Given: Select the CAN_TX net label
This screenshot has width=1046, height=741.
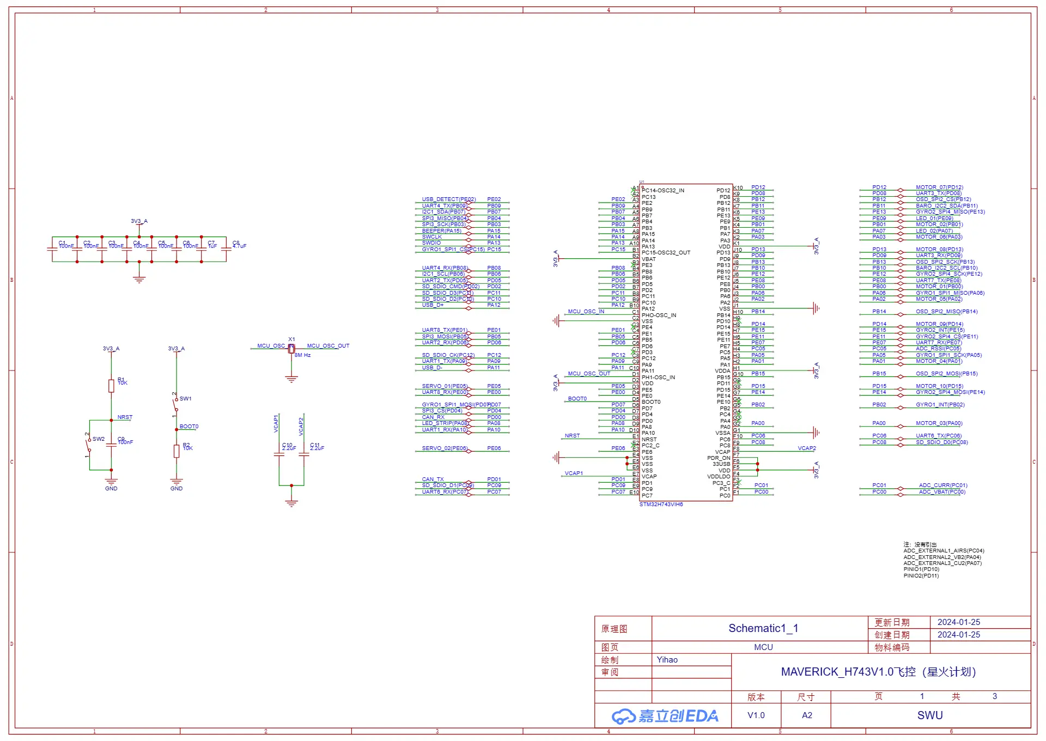Looking at the screenshot, I should tap(433, 479).
